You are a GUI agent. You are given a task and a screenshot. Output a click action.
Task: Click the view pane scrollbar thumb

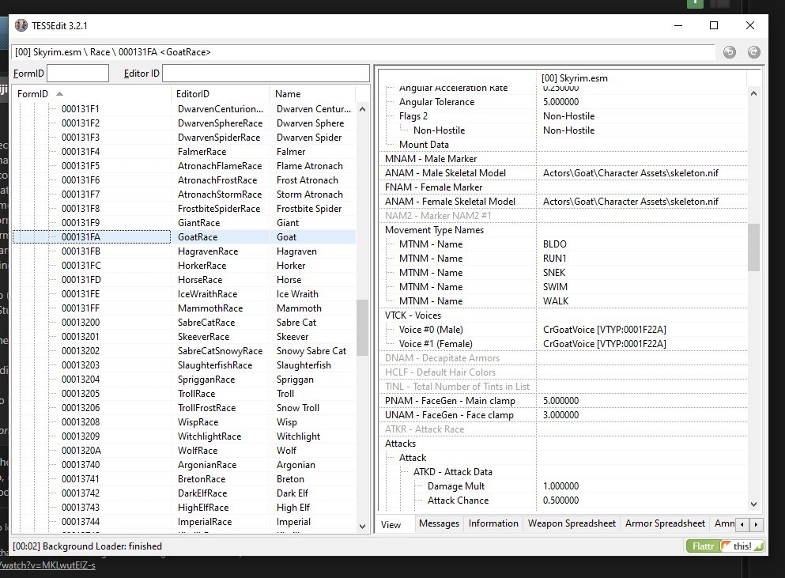tap(753, 247)
